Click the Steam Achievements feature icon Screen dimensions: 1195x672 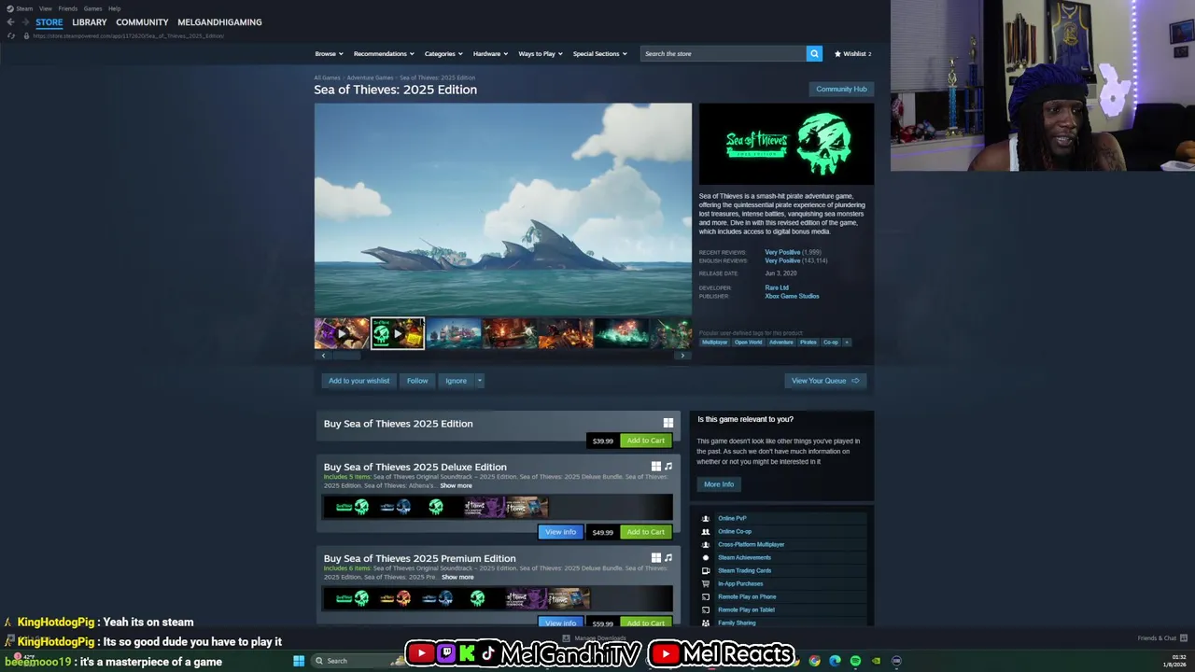coord(706,557)
